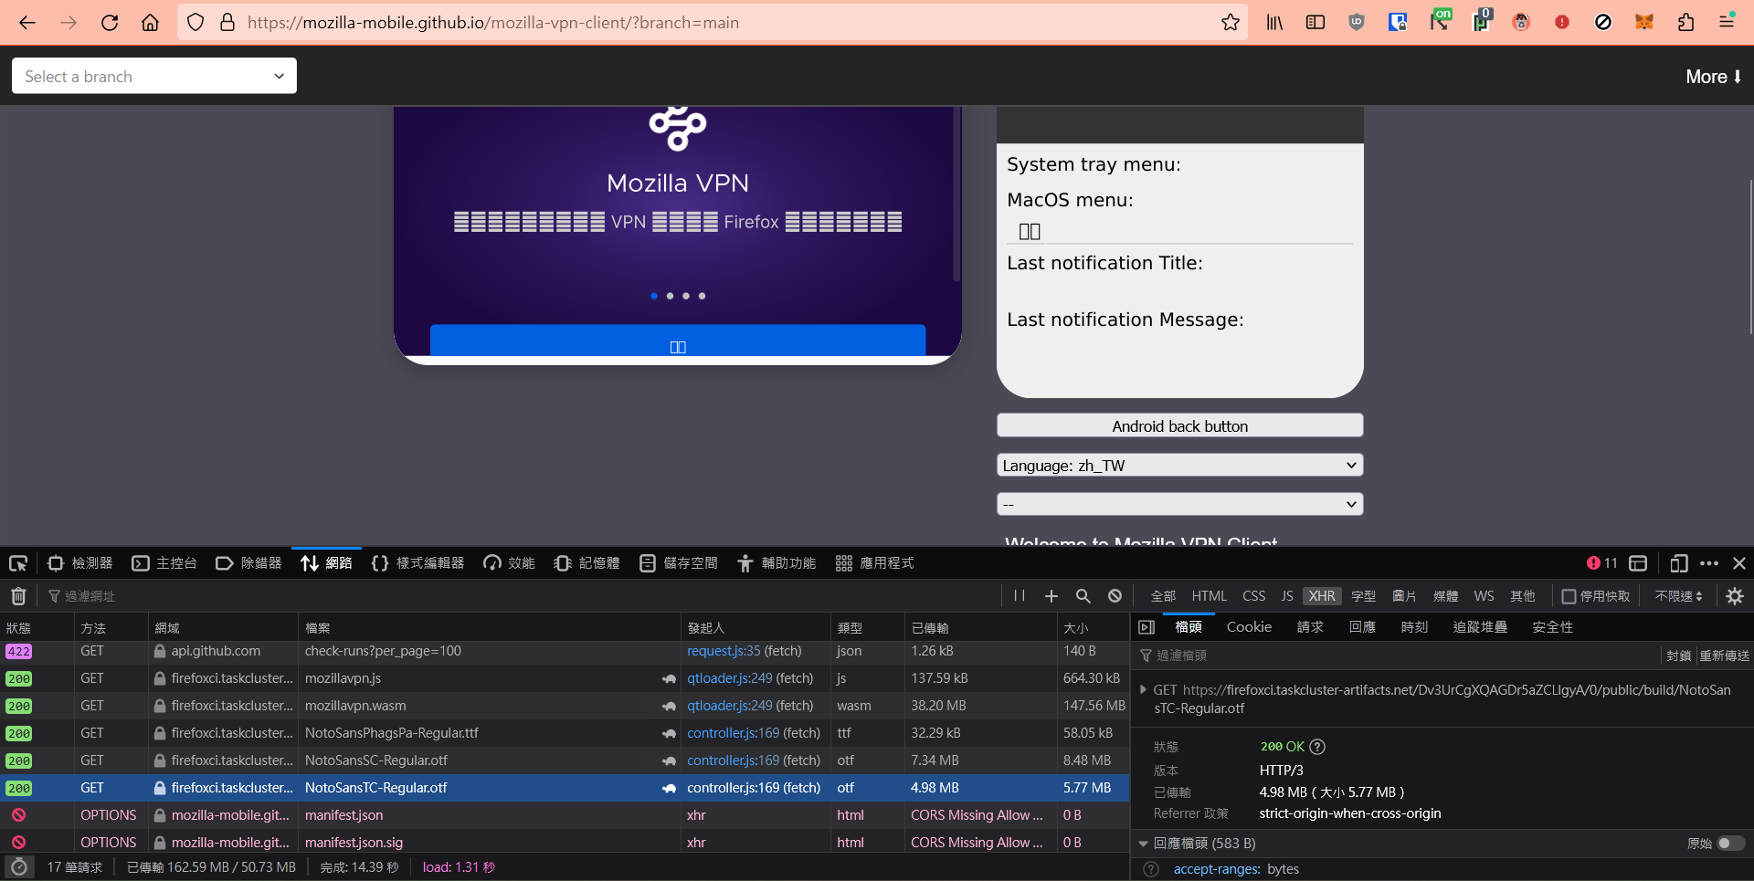The width and height of the screenshot is (1754, 881).
Task: Click the filter URLs input field
Action: click(521, 596)
